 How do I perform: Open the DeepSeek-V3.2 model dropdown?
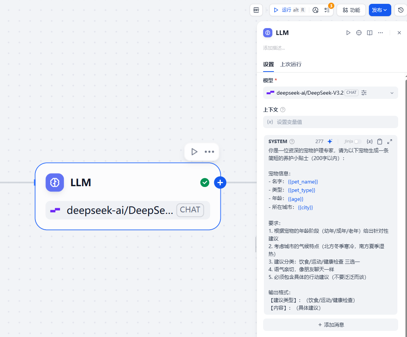click(x=330, y=93)
